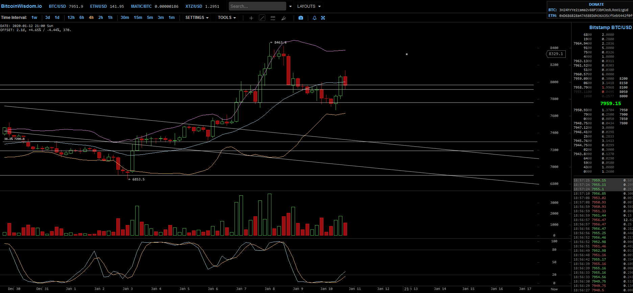The image size is (633, 293).
Task: Open the ETH/USD ticker link
Action: (107, 6)
